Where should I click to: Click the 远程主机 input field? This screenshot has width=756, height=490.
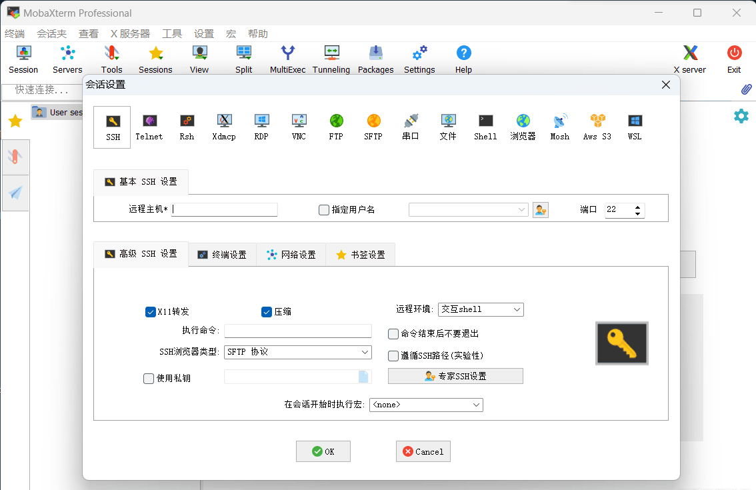[x=224, y=209]
